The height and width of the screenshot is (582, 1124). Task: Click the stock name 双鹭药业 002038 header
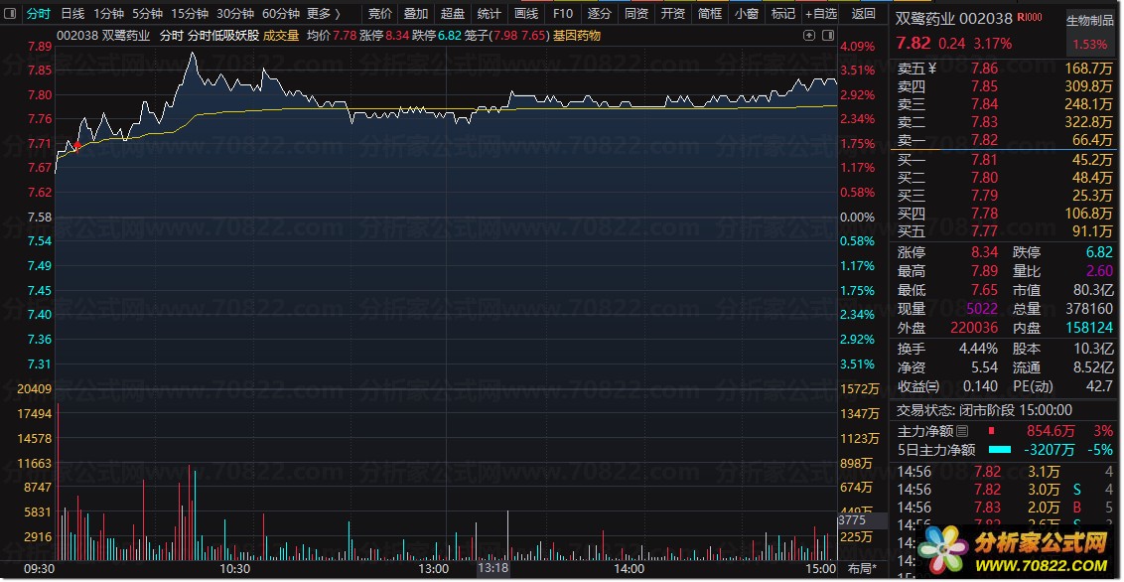(x=954, y=19)
